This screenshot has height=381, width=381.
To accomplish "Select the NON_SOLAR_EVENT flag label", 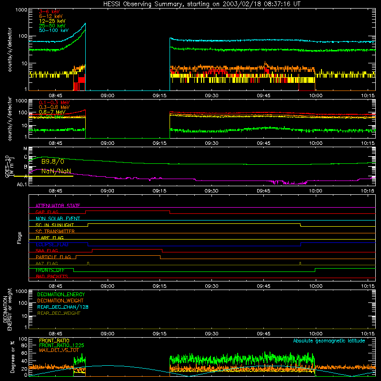I will click(x=58, y=219).
